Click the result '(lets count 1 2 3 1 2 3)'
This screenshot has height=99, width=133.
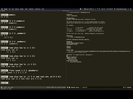tap(14, 73)
